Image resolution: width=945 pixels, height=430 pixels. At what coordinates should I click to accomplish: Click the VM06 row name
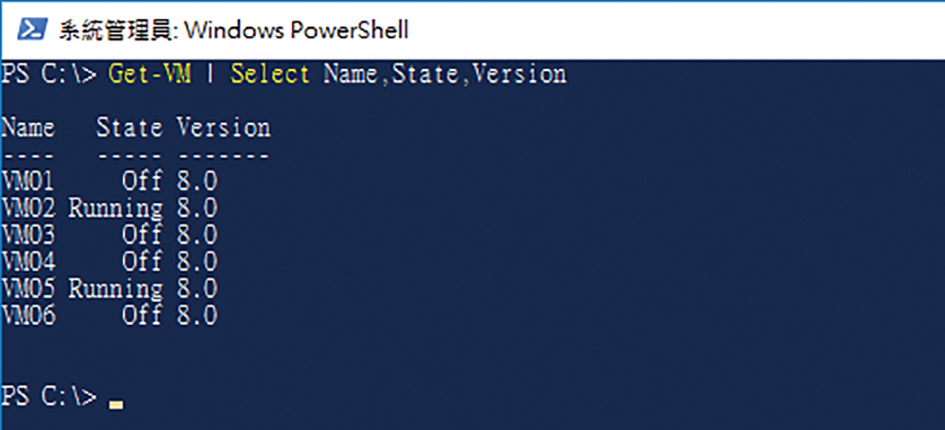pos(27,316)
